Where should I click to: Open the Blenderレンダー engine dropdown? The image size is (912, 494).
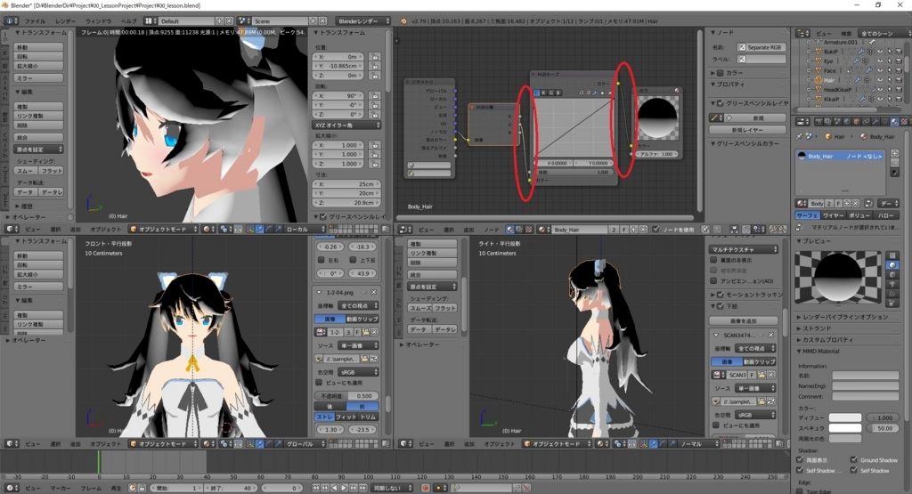point(363,21)
